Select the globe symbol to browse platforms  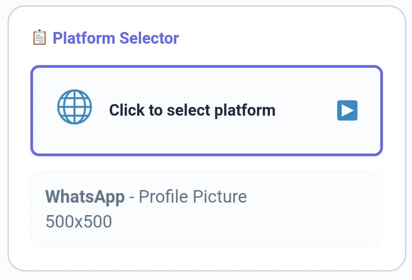(74, 107)
